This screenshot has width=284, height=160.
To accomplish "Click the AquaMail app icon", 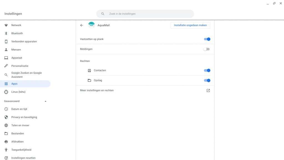I will (x=92, y=25).
